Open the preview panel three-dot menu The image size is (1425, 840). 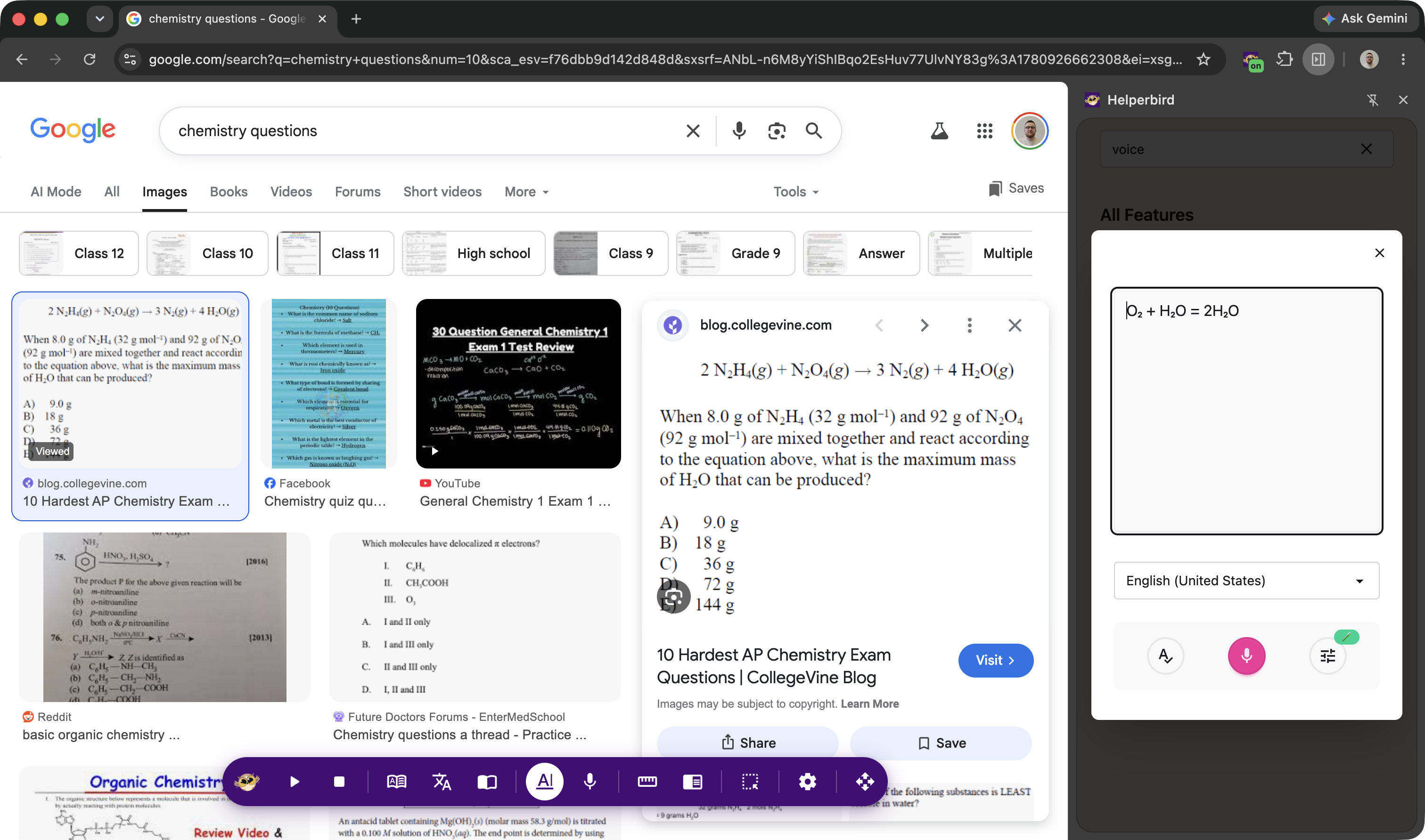pyautogui.click(x=970, y=325)
